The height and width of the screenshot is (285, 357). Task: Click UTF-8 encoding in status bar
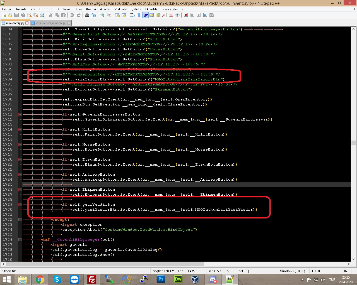[x=315, y=271]
